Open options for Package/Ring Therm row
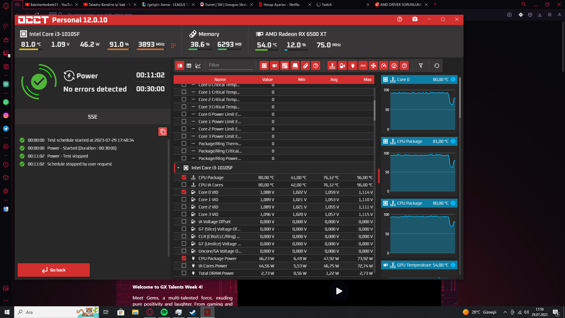565x318 pixels. [193, 144]
